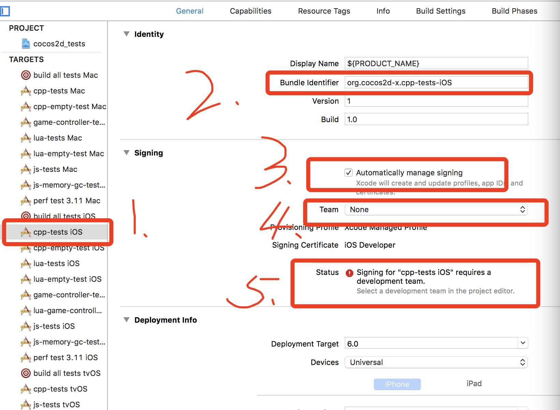Open the Resource Tags tab

pos(324,11)
